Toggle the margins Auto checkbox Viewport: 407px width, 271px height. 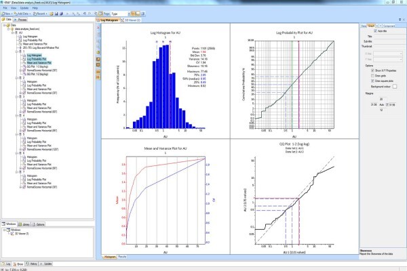[x=387, y=105]
